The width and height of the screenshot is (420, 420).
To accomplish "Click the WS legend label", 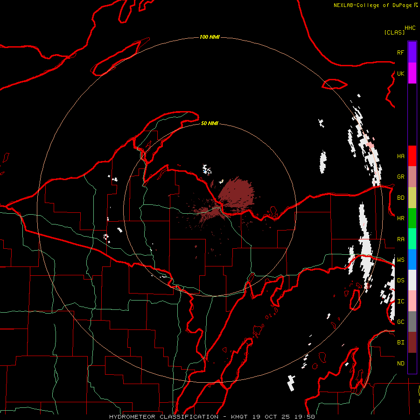I will (x=400, y=259).
